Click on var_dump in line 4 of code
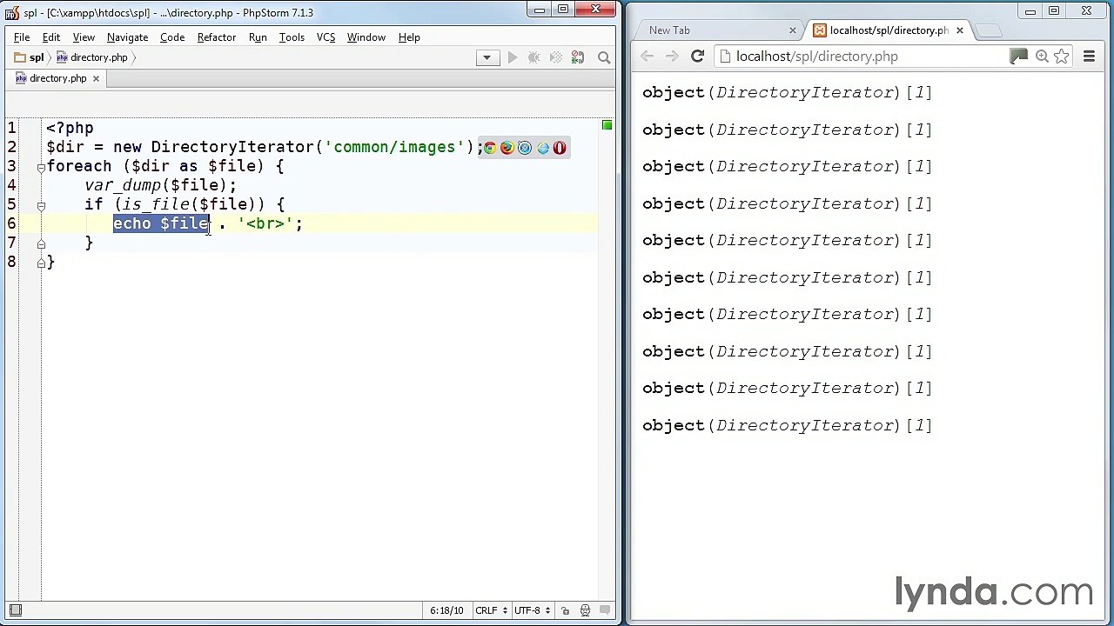This screenshot has height=626, width=1114. pyautogui.click(x=123, y=185)
